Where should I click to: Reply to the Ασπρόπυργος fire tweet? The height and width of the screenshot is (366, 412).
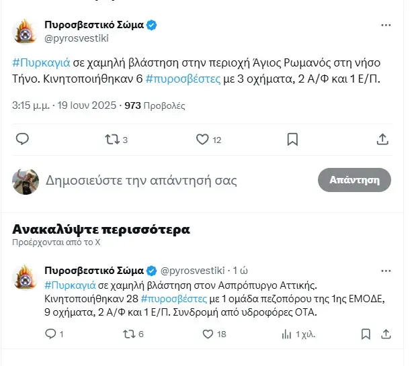(51, 333)
